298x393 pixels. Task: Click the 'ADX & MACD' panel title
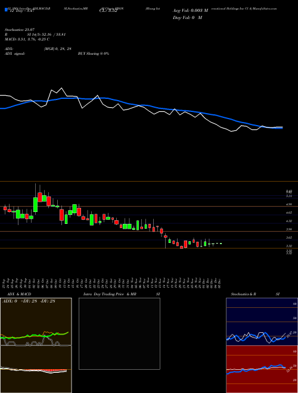tap(19, 294)
